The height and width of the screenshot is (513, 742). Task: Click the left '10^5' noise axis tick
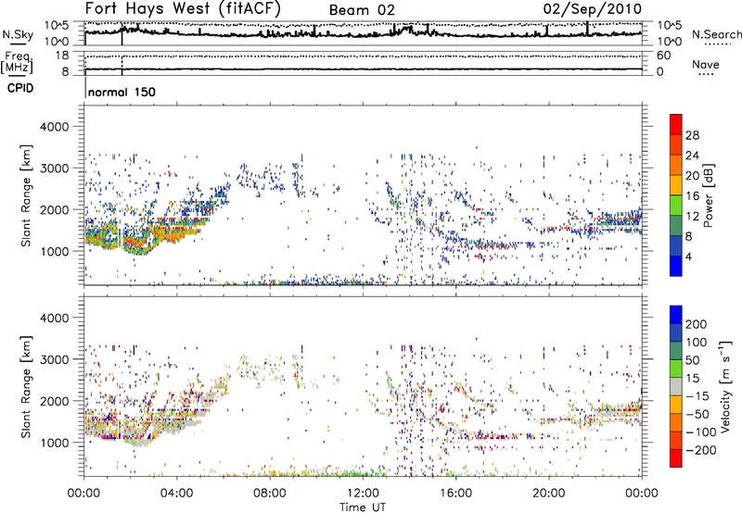click(x=57, y=26)
